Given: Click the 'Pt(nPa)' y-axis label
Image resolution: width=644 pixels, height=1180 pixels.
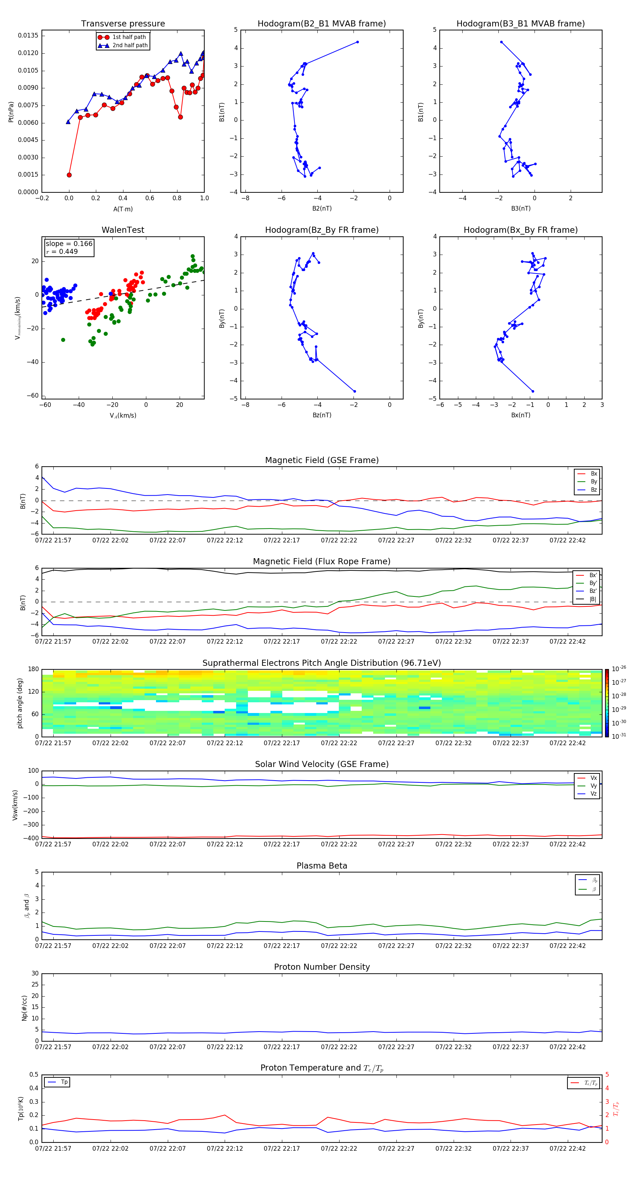Looking at the screenshot, I should coord(11,112).
